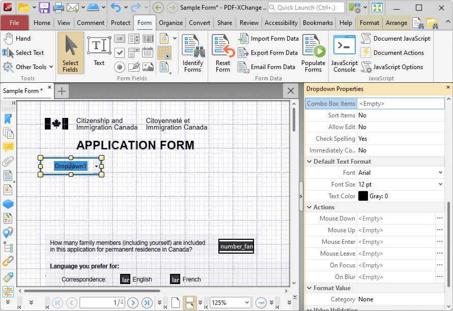453x311 pixels.
Task: Choose the Select Fields tool
Action: [70, 53]
